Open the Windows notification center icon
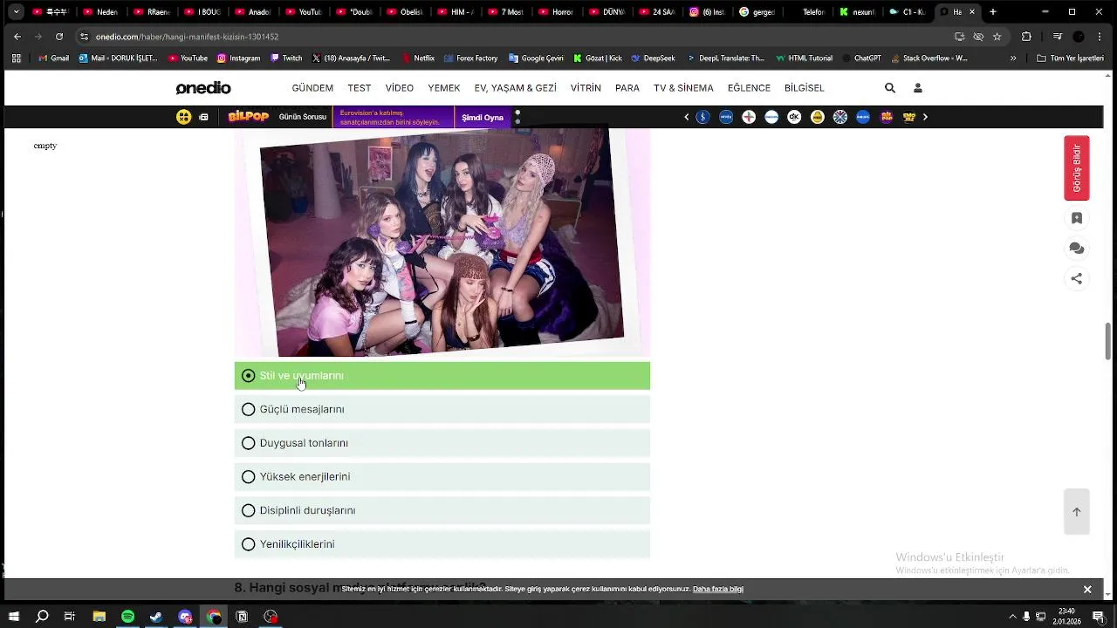 pos(1099,617)
